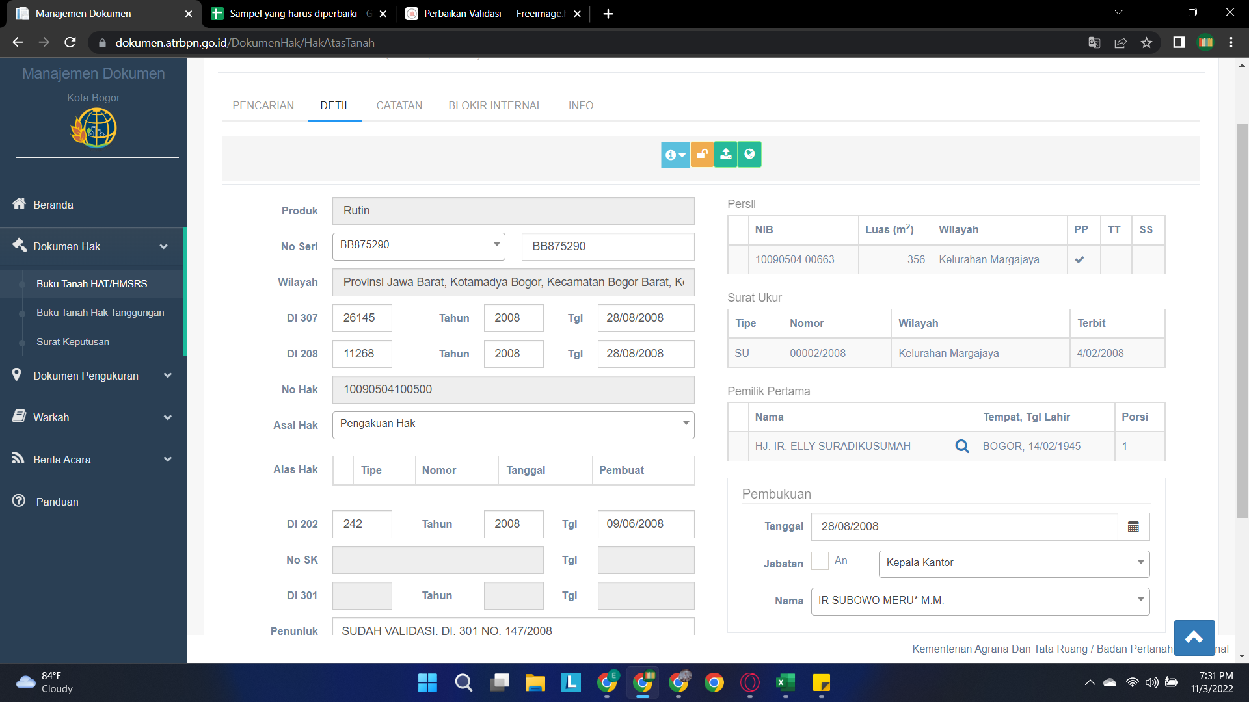1249x702 pixels.
Task: Click the green upload icon button
Action: tap(725, 155)
